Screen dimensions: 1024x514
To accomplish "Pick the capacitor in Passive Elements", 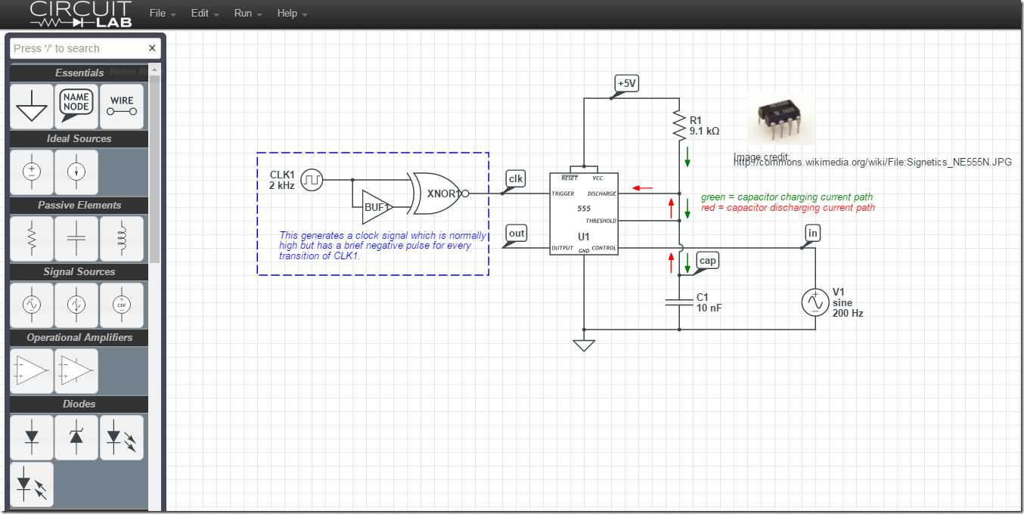I will [76, 237].
